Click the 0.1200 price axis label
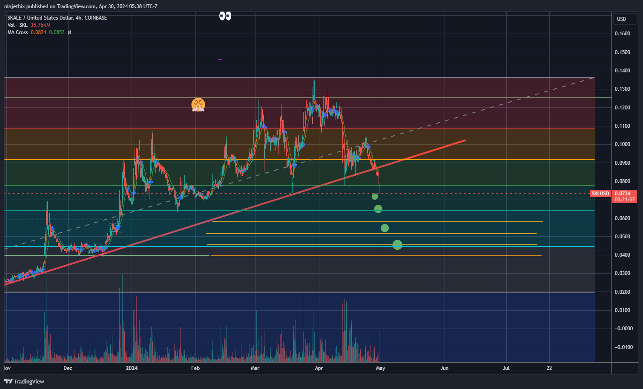This screenshot has height=389, width=643. click(x=622, y=108)
